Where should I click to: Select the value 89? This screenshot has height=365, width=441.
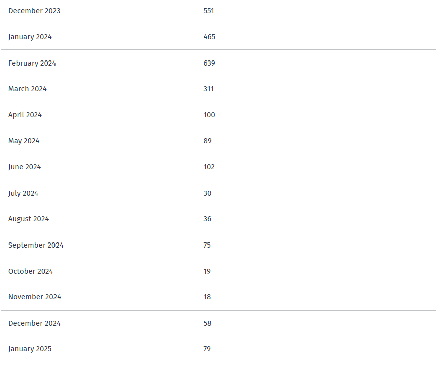(x=208, y=141)
